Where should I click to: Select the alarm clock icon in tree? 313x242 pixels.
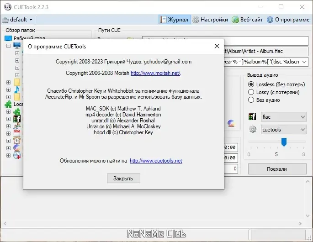pos(17,141)
